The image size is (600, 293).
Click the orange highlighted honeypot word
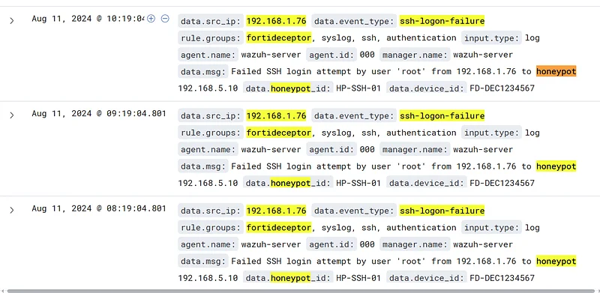(x=556, y=71)
